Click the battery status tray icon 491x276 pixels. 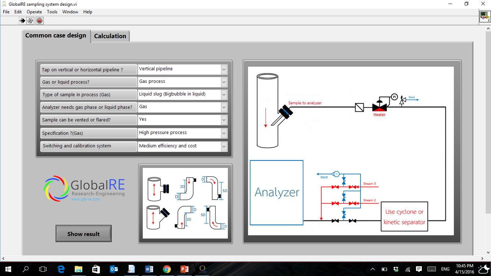coord(384,269)
